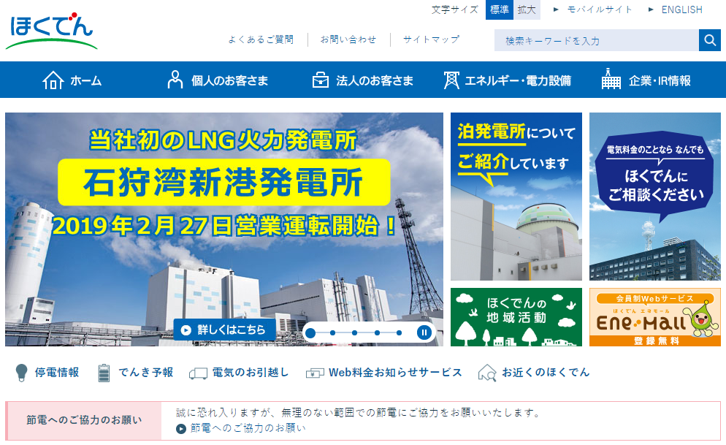The width and height of the screenshot is (726, 445).
Task: Click the pink 節電へのご協力のお願い heading
Action: (84, 420)
